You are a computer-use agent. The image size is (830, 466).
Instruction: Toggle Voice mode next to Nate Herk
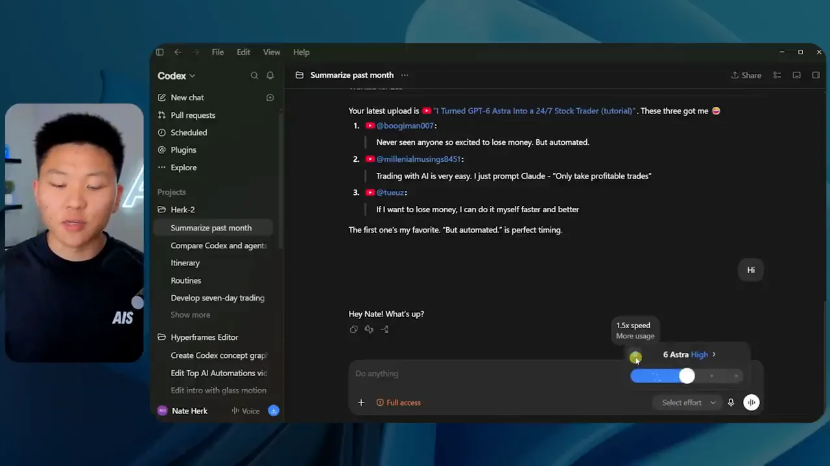[x=246, y=411]
